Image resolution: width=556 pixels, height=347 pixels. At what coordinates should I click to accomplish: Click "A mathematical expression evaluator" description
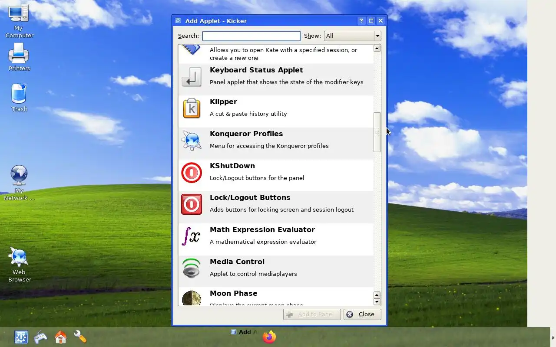[x=263, y=242]
